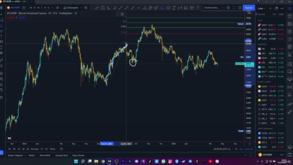Open the Technical Aca... layout dropdown
The width and height of the screenshot is (293, 165).
point(212,8)
